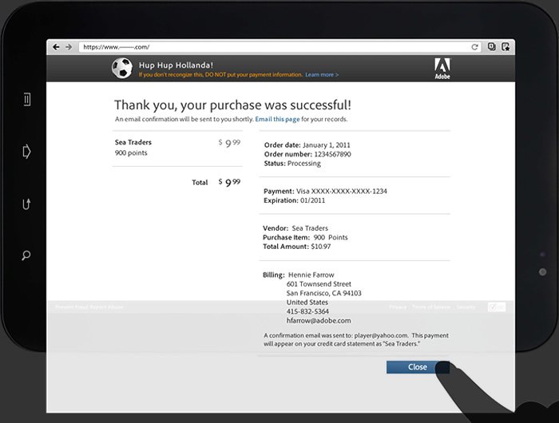Click the https://www URL address field

tap(279, 47)
